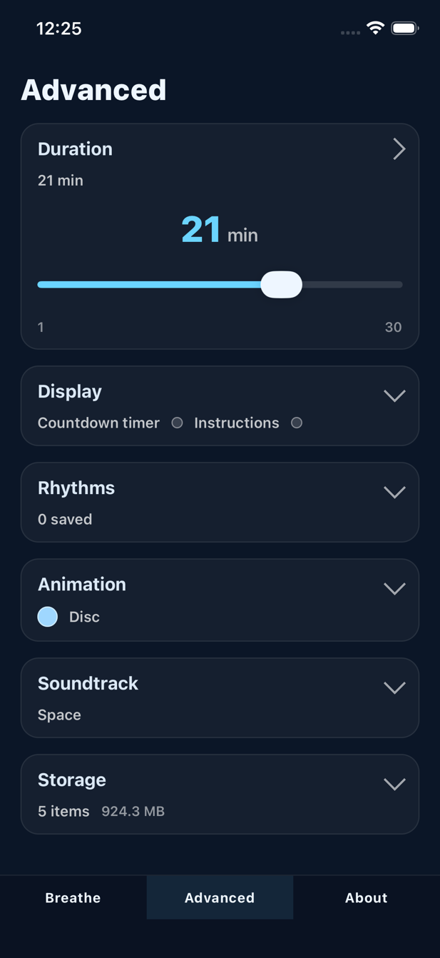Select the Disc animation color circle
Screen dimensions: 440x958
point(47,616)
